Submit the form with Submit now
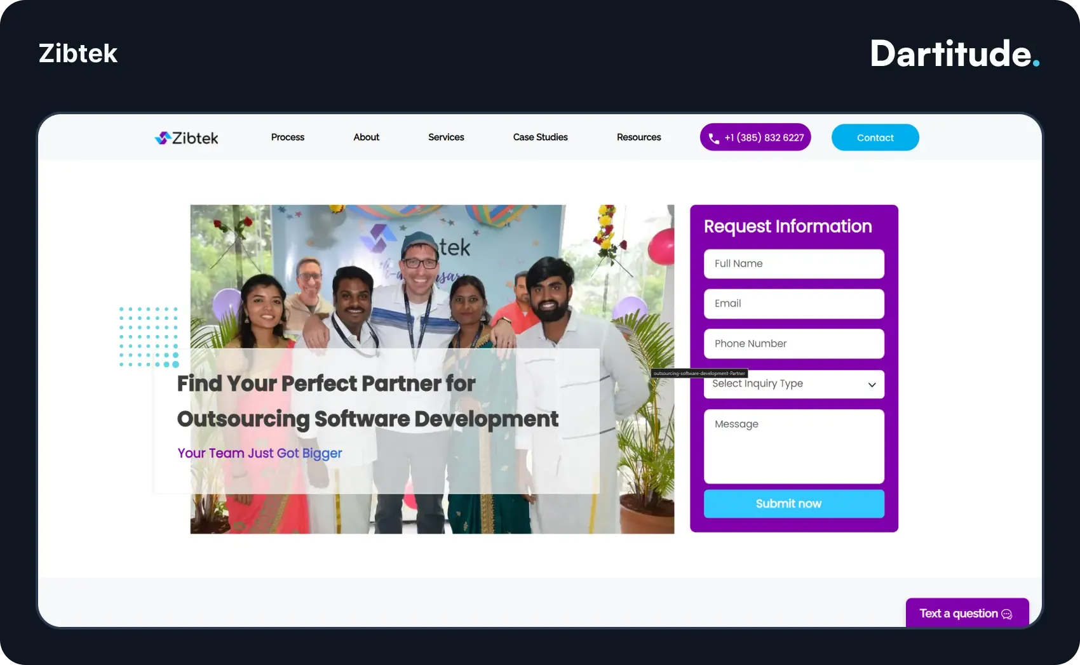Screen dimensions: 1080x665 [794, 504]
